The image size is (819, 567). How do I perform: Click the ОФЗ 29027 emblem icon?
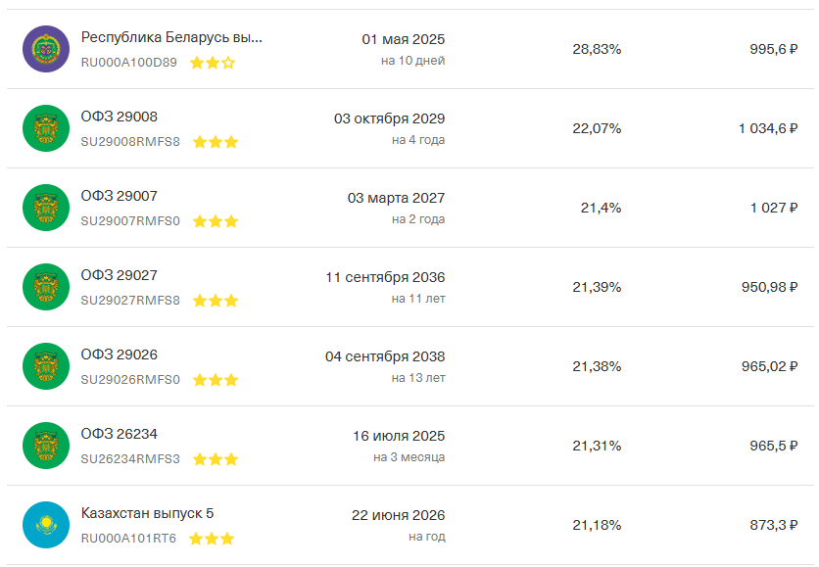tap(46, 287)
